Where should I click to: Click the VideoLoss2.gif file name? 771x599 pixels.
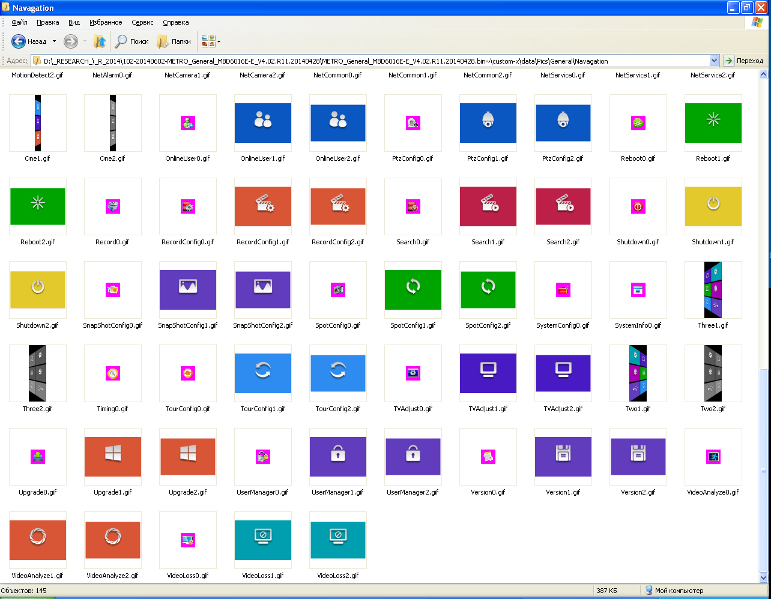[x=337, y=576]
